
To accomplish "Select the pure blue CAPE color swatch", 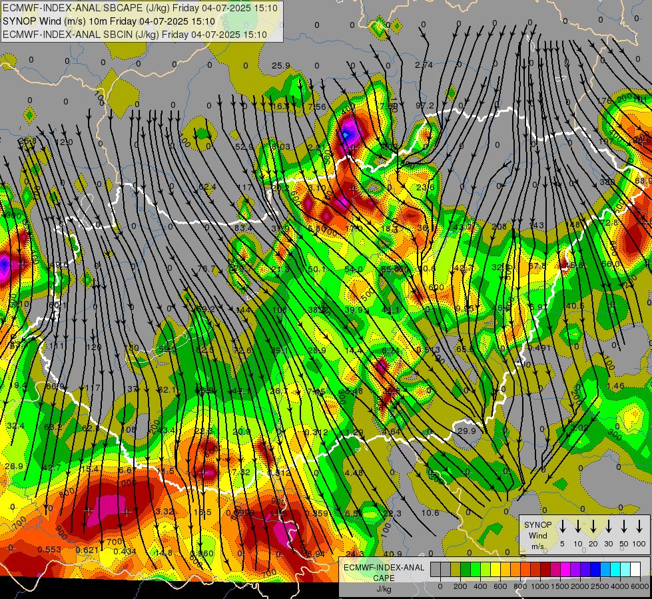I will pyautogui.click(x=595, y=569).
